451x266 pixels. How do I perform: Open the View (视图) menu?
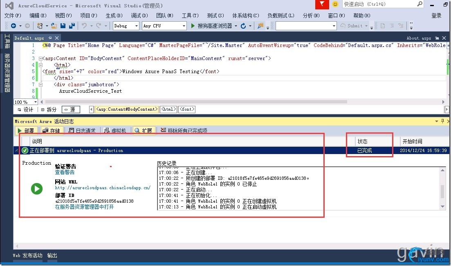(x=63, y=16)
